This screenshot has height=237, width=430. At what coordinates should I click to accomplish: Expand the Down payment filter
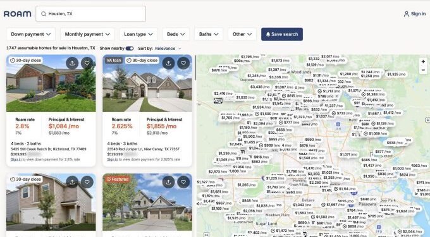(x=31, y=34)
